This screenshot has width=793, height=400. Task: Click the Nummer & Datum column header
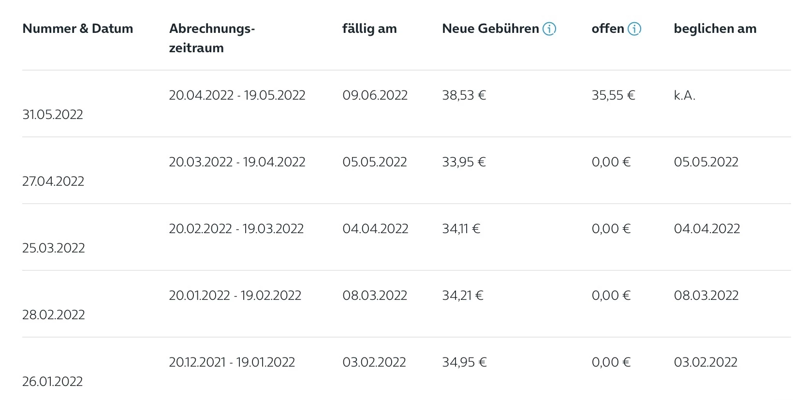[78, 29]
